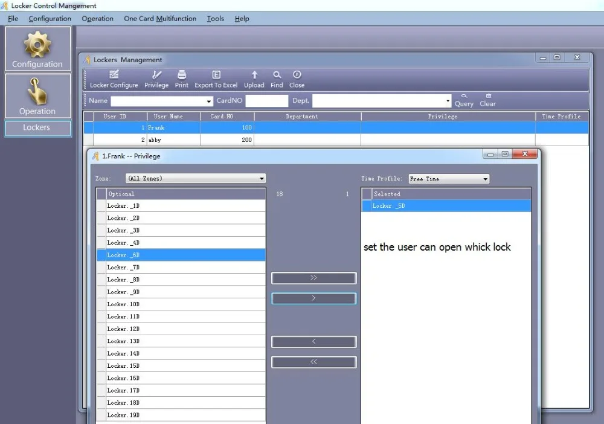
Task: Run the Query search
Action: (464, 100)
